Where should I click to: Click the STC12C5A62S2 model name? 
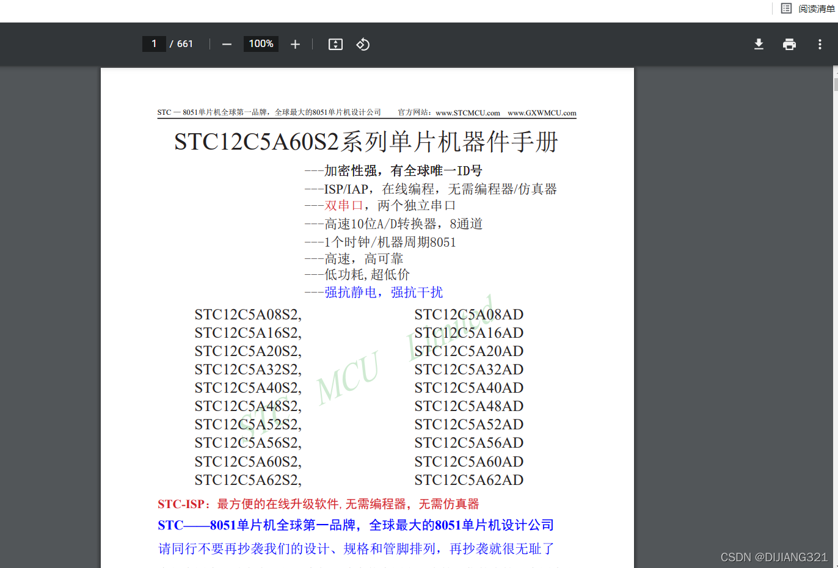click(x=248, y=480)
